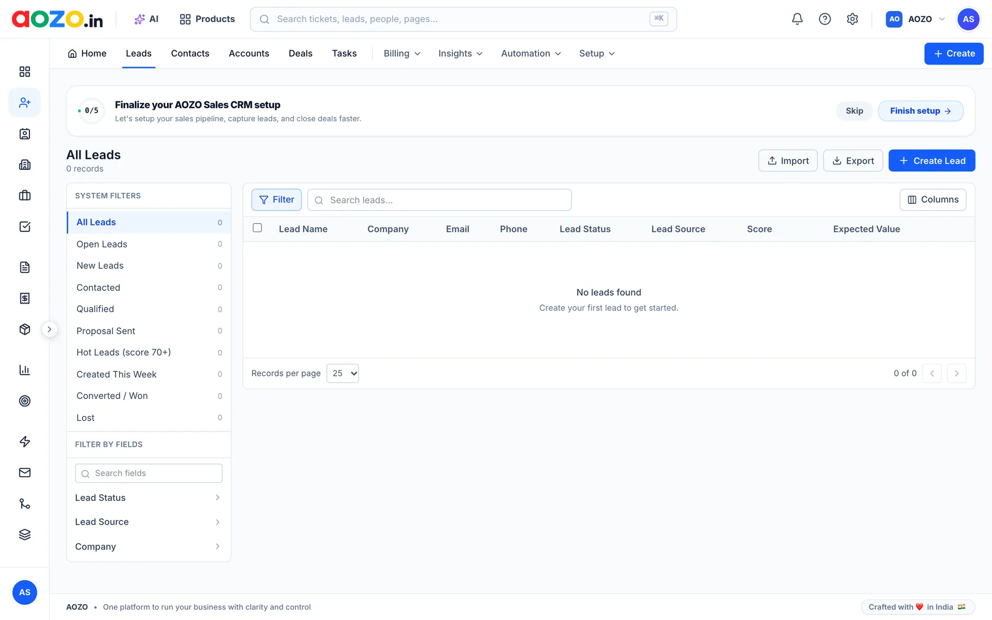The height and width of the screenshot is (620, 992).
Task: Open the Tasks checkbox sidebar icon
Action: click(x=25, y=227)
